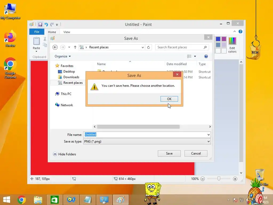Click the Save button in Save As
The height and width of the screenshot is (205, 273).
pos(169,153)
